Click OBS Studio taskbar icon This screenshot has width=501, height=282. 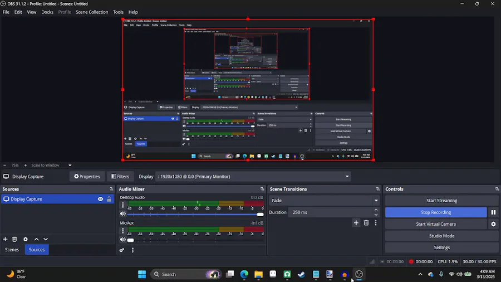(359, 274)
